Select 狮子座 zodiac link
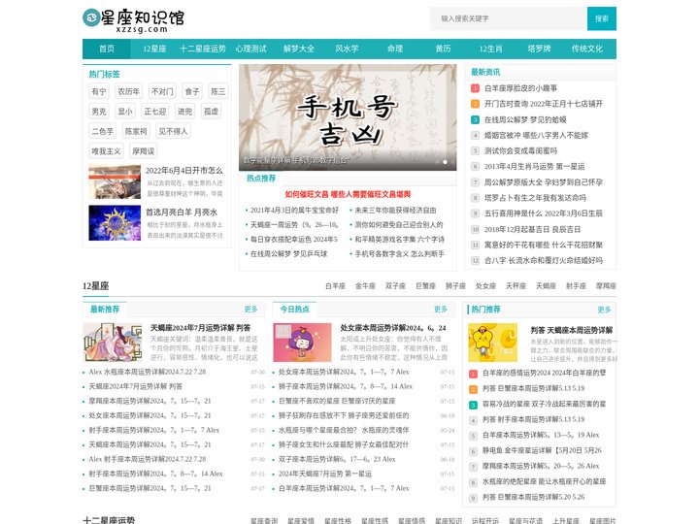 click(455, 286)
